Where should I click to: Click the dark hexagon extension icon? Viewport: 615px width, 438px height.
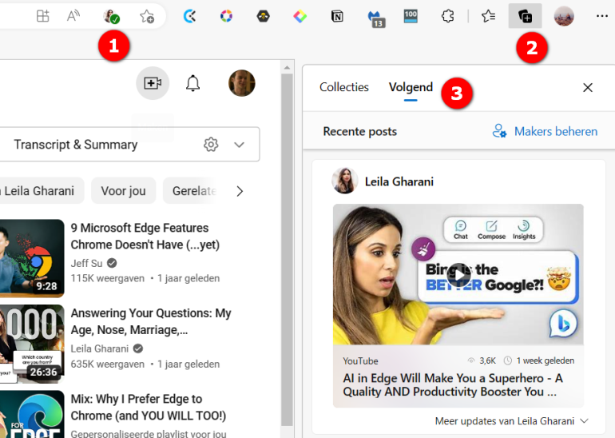pyautogui.click(x=264, y=17)
